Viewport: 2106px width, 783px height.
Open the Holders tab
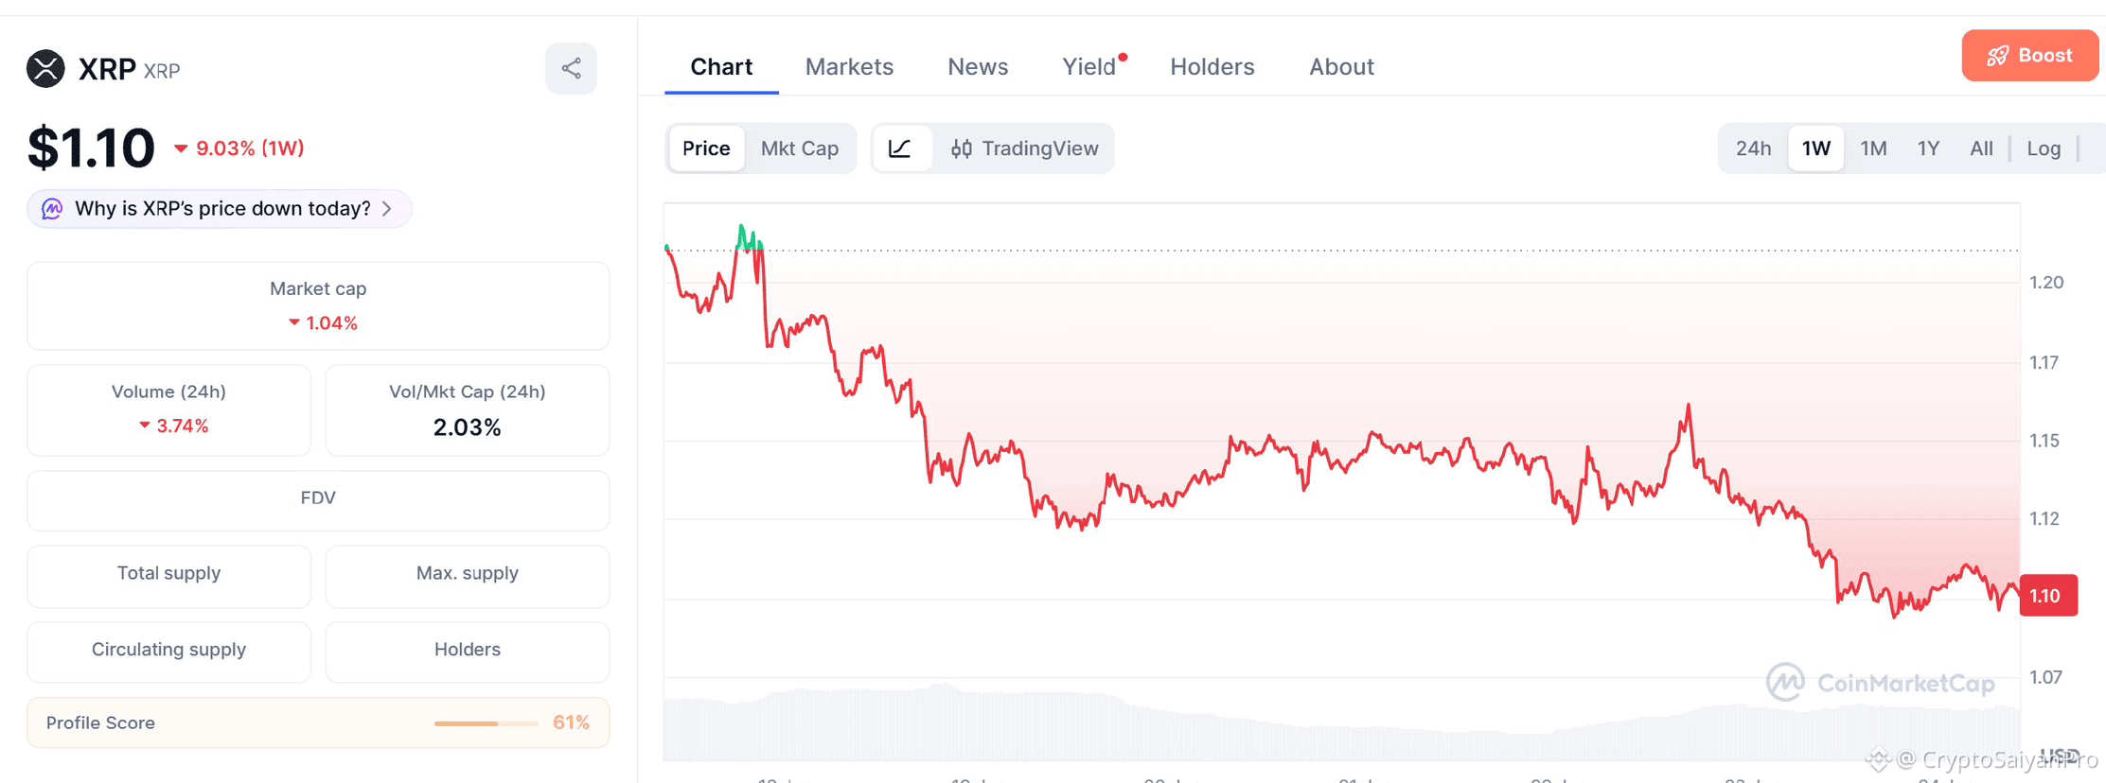pyautogui.click(x=1212, y=67)
